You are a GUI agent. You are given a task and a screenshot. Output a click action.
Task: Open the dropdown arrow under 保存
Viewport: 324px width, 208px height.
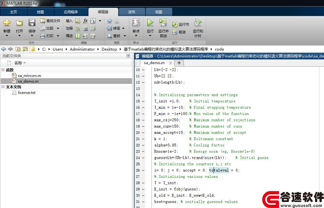(32, 36)
